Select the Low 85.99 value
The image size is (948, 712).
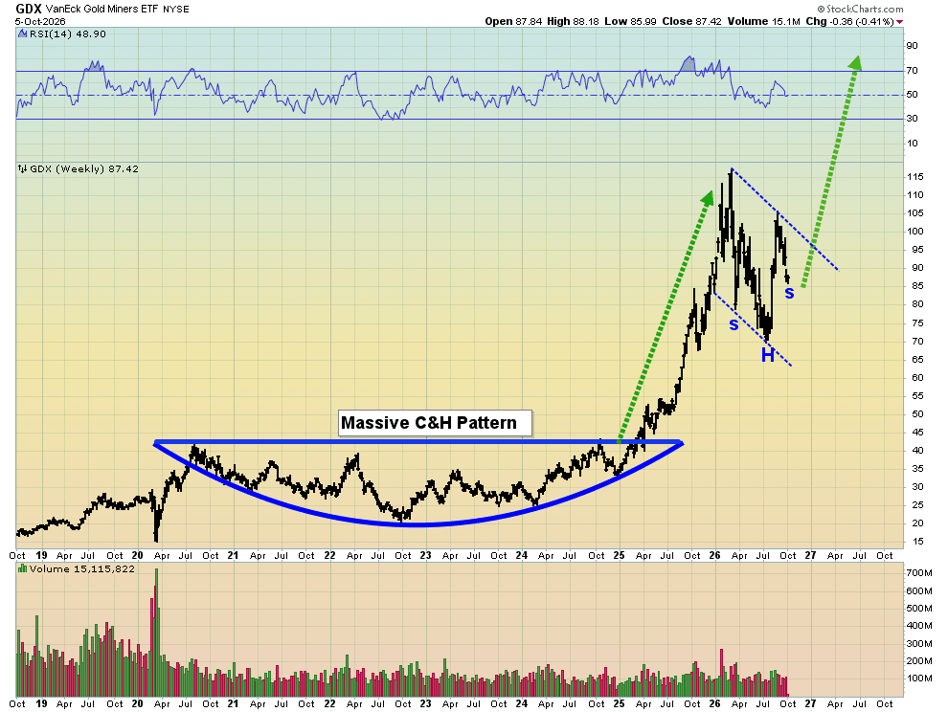630,21
